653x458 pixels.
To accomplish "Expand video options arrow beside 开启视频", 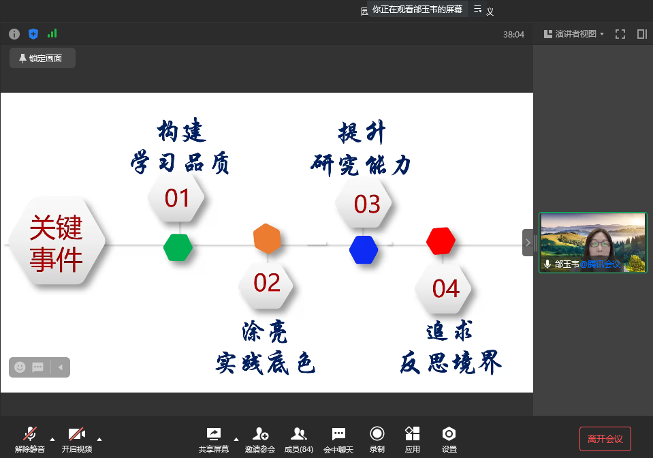I will (99, 439).
